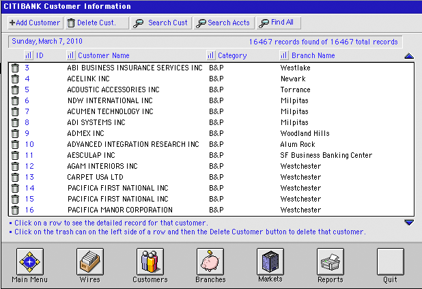Click Alum Rock branch cell
The height and width of the screenshot is (289, 422).
coord(298,144)
